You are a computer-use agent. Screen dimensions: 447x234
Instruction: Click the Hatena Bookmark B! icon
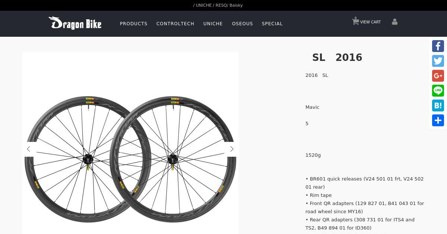point(438,105)
